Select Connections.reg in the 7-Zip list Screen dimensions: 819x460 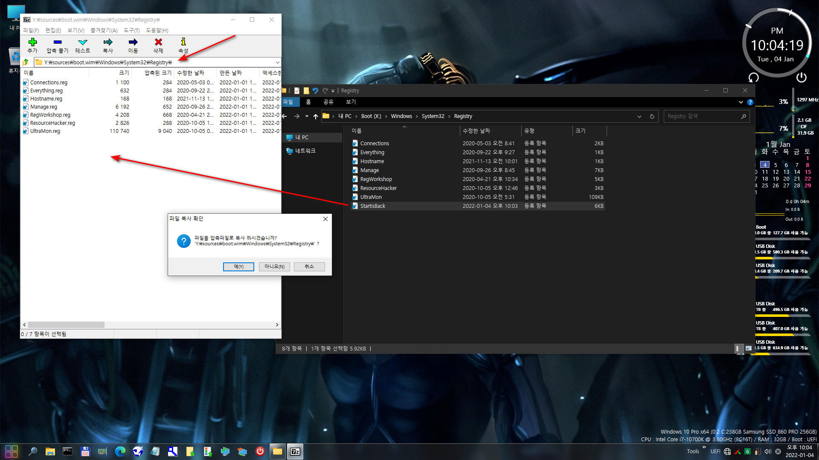pos(49,83)
